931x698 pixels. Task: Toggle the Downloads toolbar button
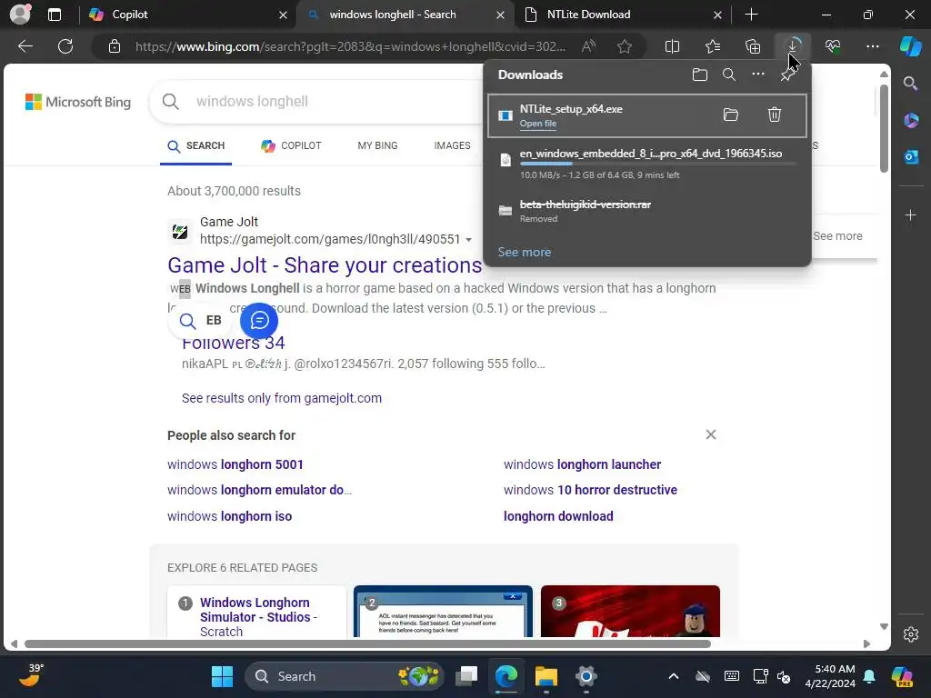(x=793, y=46)
